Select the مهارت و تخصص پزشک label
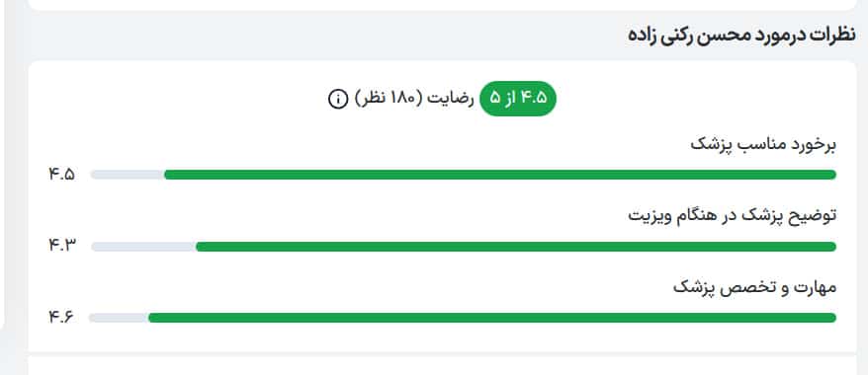This screenshot has width=868, height=375. pos(755,288)
